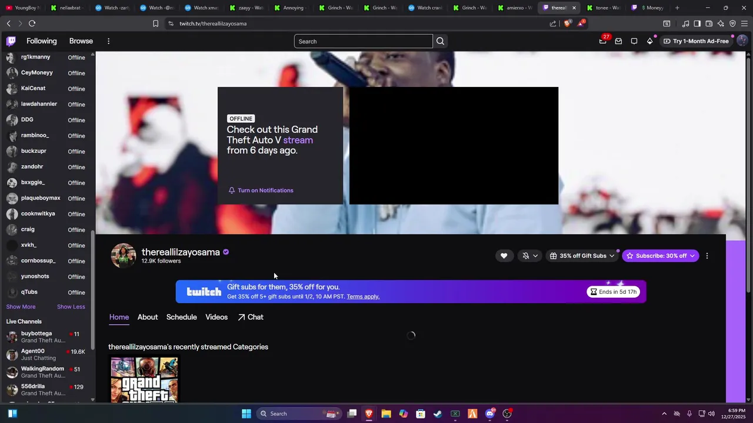
Task: Show hidden system tray icons chevron
Action: (664, 414)
